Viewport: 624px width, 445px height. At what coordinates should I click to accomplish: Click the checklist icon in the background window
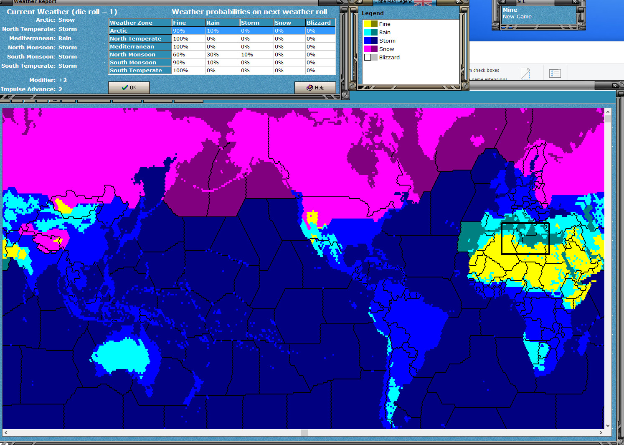click(555, 74)
